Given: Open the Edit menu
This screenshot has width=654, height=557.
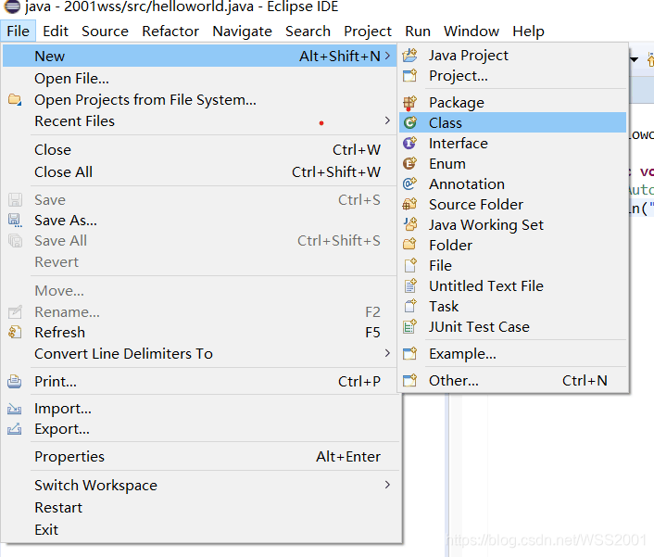Looking at the screenshot, I should tap(56, 32).
